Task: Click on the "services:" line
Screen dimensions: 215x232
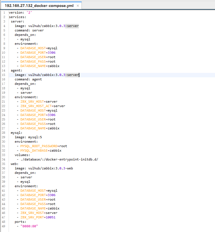Action: pyautogui.click(x=17, y=17)
